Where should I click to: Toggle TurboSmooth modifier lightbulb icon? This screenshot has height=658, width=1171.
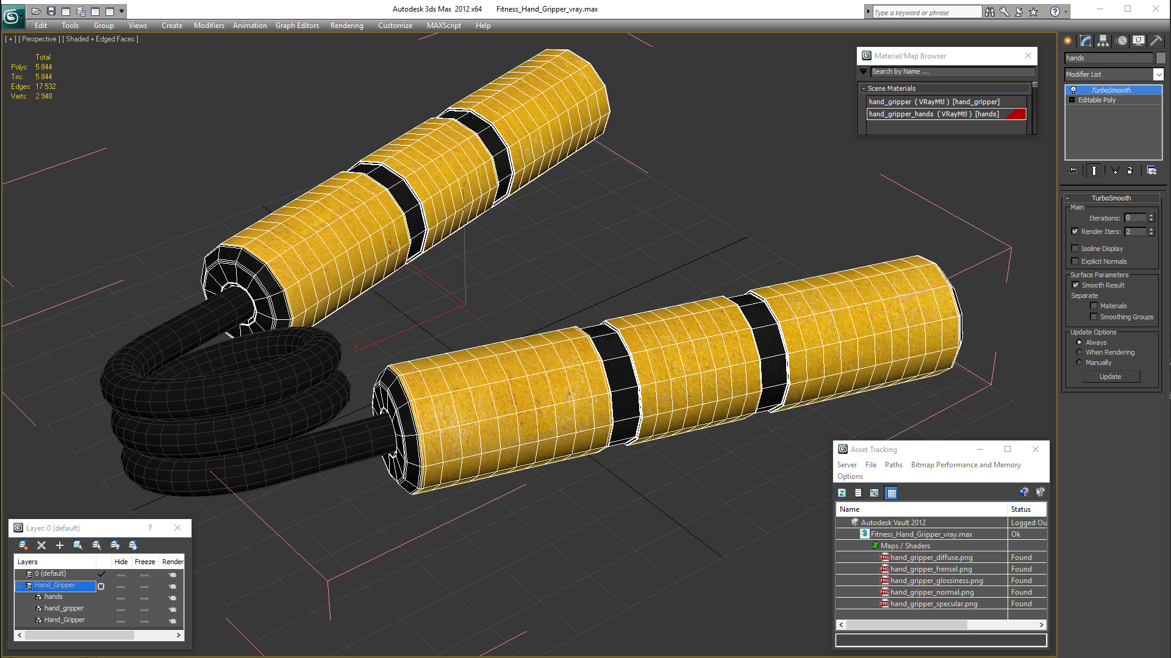1073,90
